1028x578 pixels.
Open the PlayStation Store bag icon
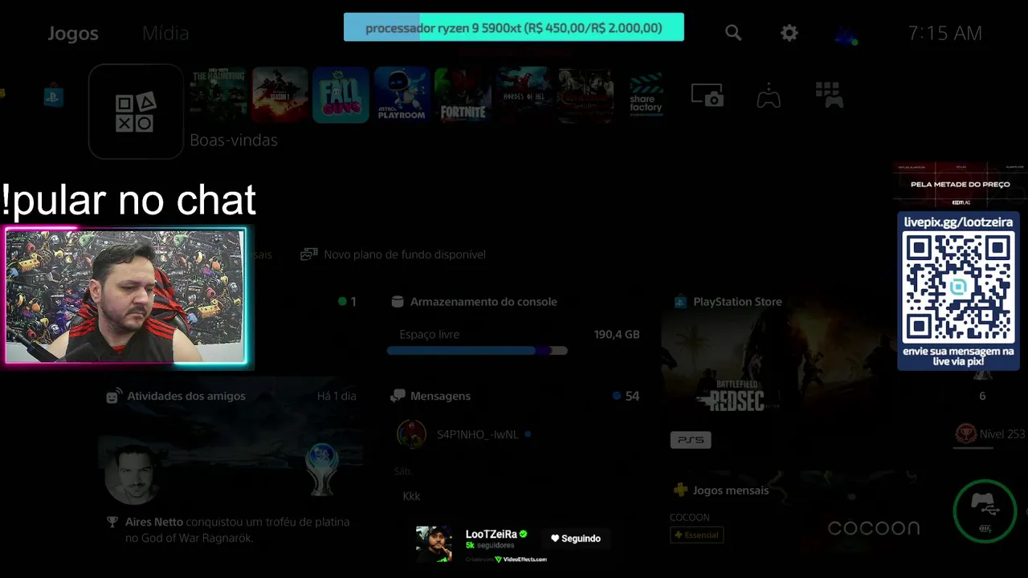coord(53,96)
